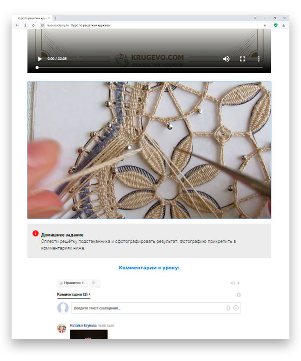Expand the Комментарии (3) dropdown
301x361 pixels.
coord(74,294)
